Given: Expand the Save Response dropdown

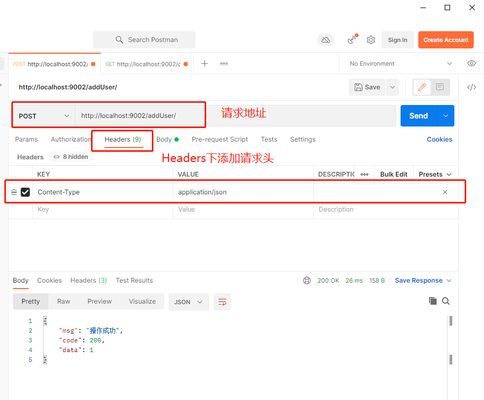Looking at the screenshot, I should [x=450, y=280].
